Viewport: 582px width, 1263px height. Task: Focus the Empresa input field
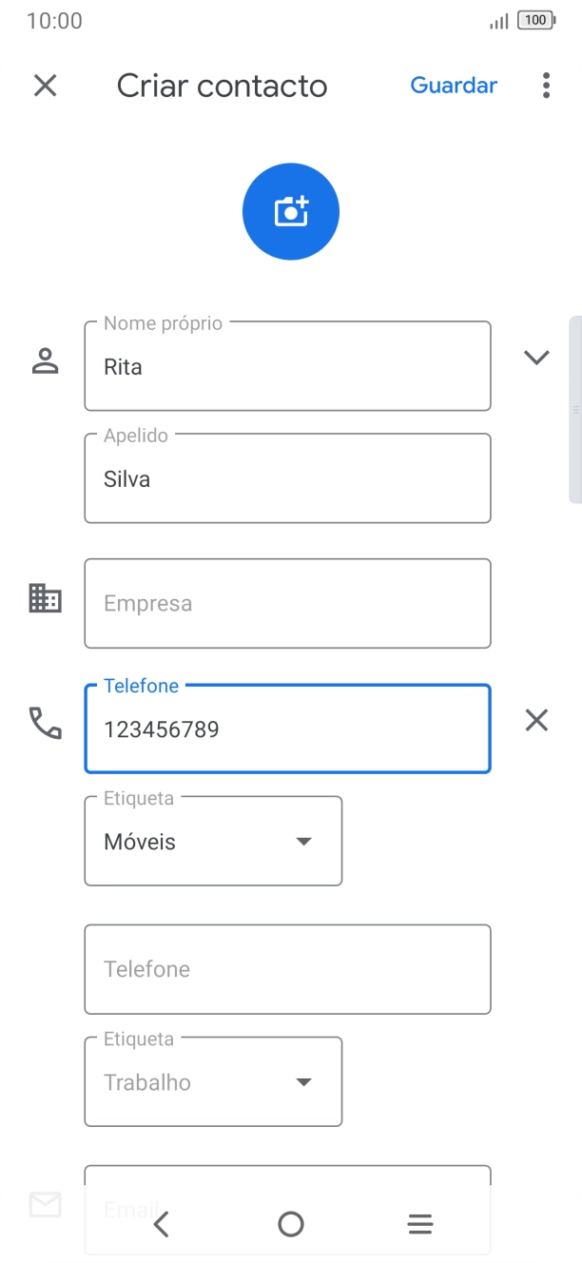tap(287, 604)
